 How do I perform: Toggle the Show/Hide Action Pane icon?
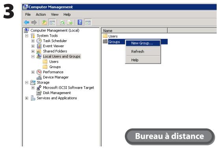click(88, 22)
